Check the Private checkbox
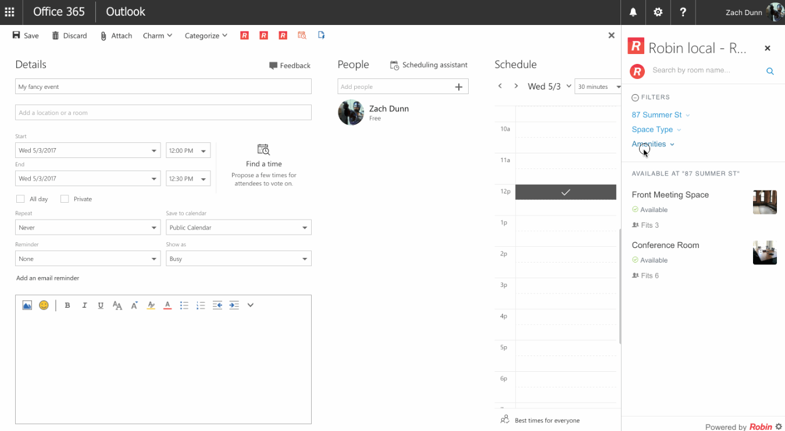This screenshot has height=431, width=785. click(x=65, y=199)
